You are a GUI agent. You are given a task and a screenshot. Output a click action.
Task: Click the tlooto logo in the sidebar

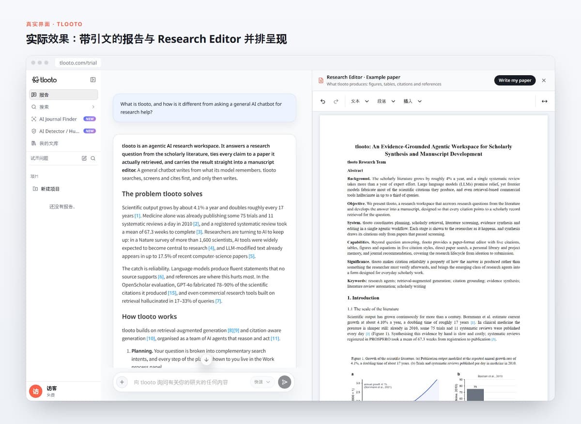[x=44, y=79]
